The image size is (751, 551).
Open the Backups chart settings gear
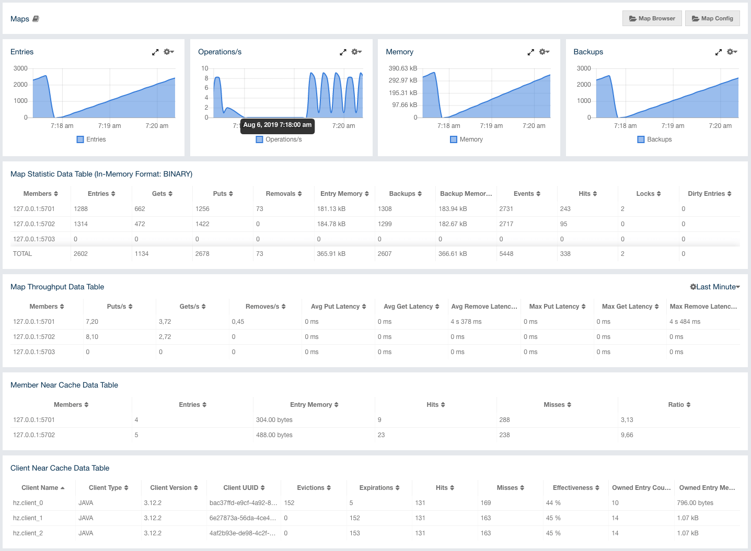(732, 52)
